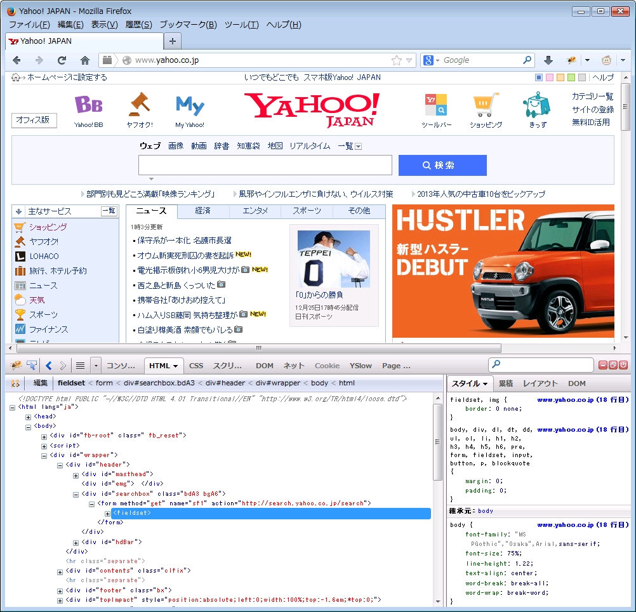Click the Firebug inspect element cursor icon
The width and height of the screenshot is (636, 612).
(32, 366)
